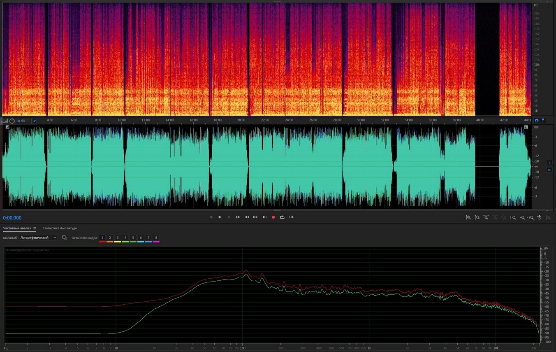Switch to Статистика Амплитуды tab
This screenshot has width=556, height=352.
coord(60,228)
